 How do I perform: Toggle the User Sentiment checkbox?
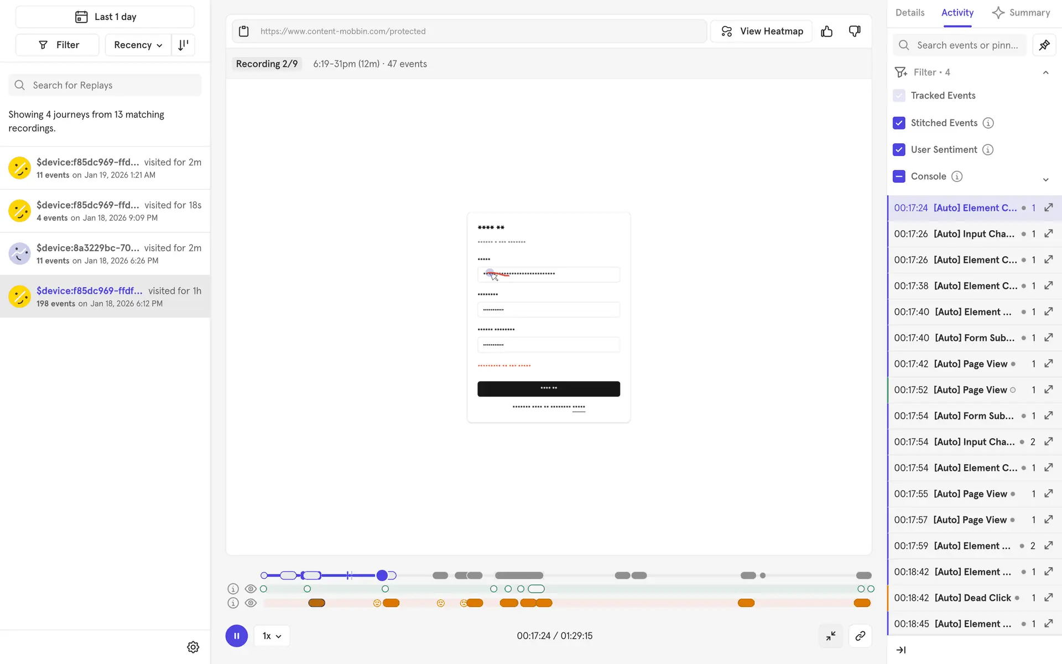point(899,149)
